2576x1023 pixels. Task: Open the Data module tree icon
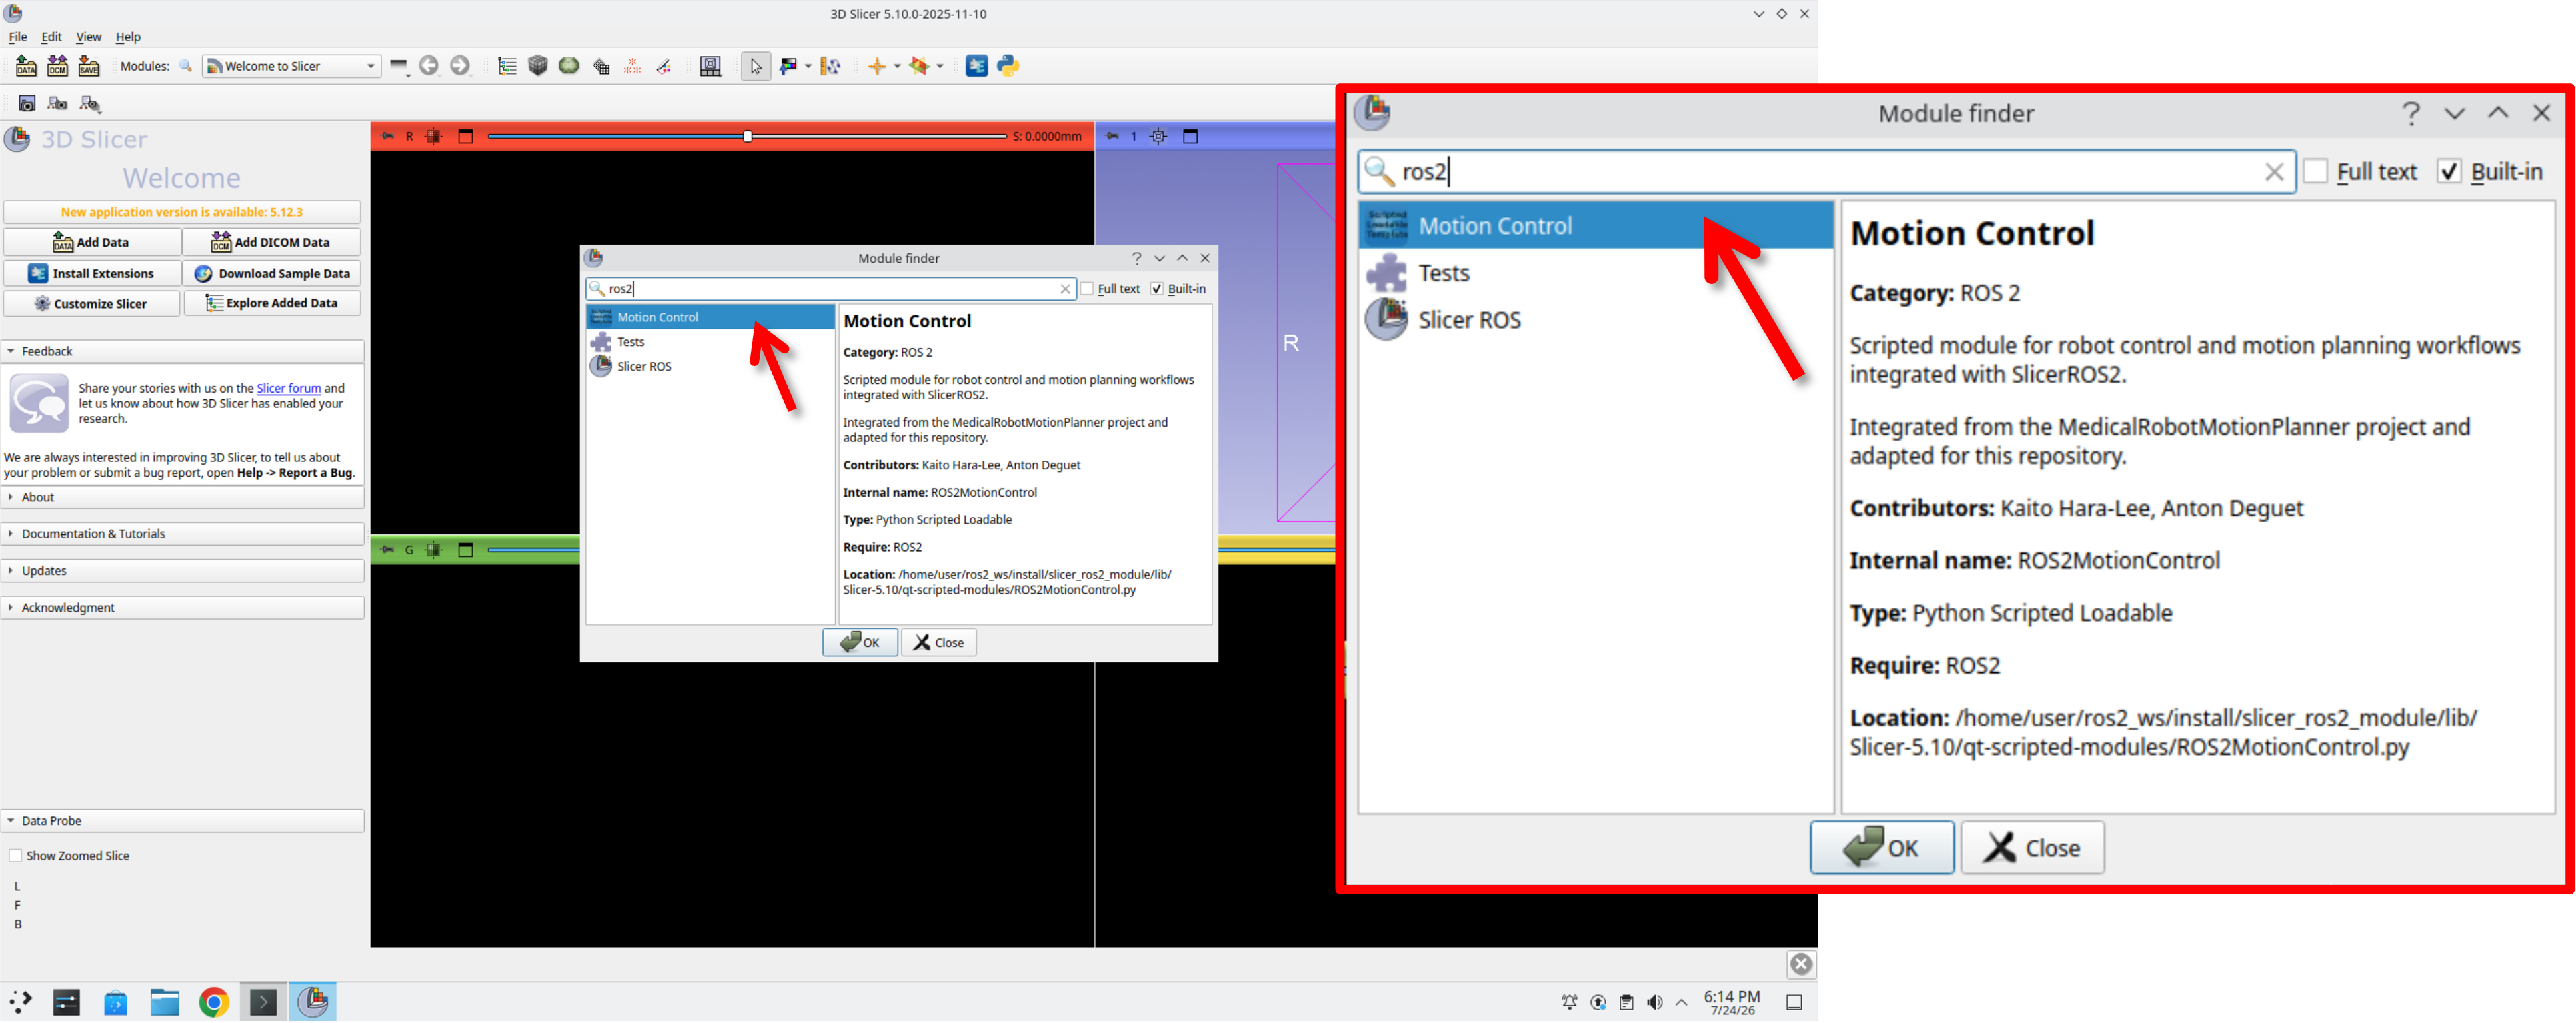coord(507,66)
